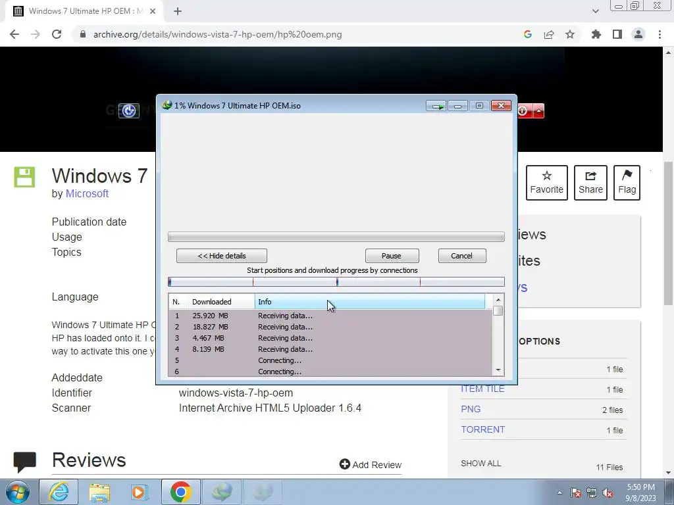This screenshot has width=674, height=505.
Task: Click the Share button on archive.org
Action: (x=590, y=183)
